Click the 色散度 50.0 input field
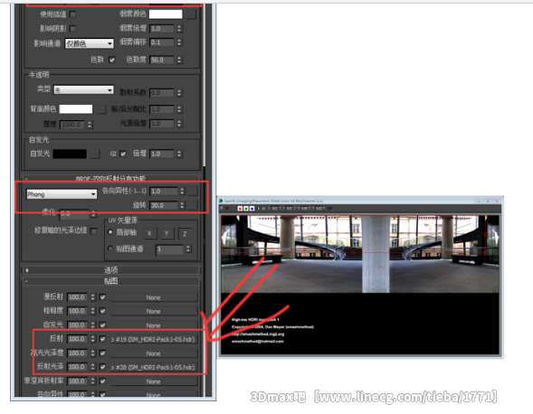533x414 pixels. (162, 60)
